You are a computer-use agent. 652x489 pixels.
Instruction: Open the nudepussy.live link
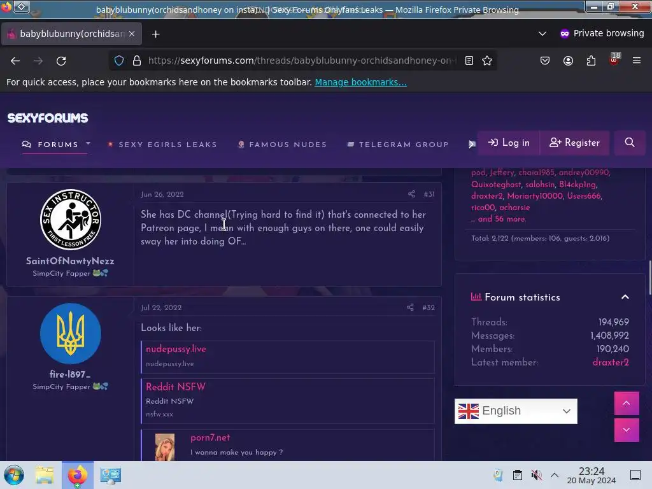click(176, 349)
